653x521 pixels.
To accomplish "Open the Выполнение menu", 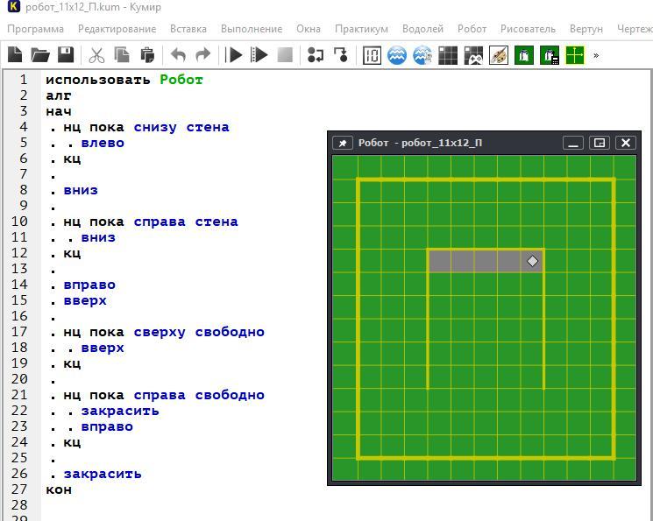I will click(252, 29).
